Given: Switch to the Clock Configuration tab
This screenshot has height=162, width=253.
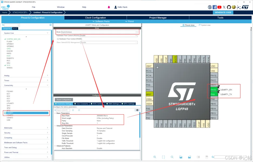Looking at the screenshot, I should (x=96, y=18).
